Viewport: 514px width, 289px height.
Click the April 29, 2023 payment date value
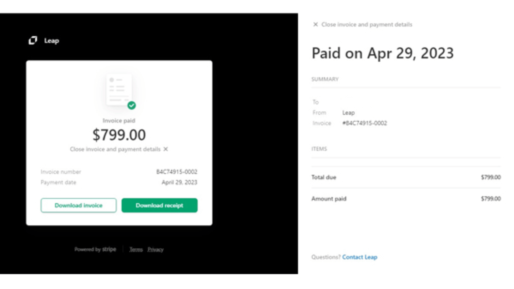pos(179,183)
